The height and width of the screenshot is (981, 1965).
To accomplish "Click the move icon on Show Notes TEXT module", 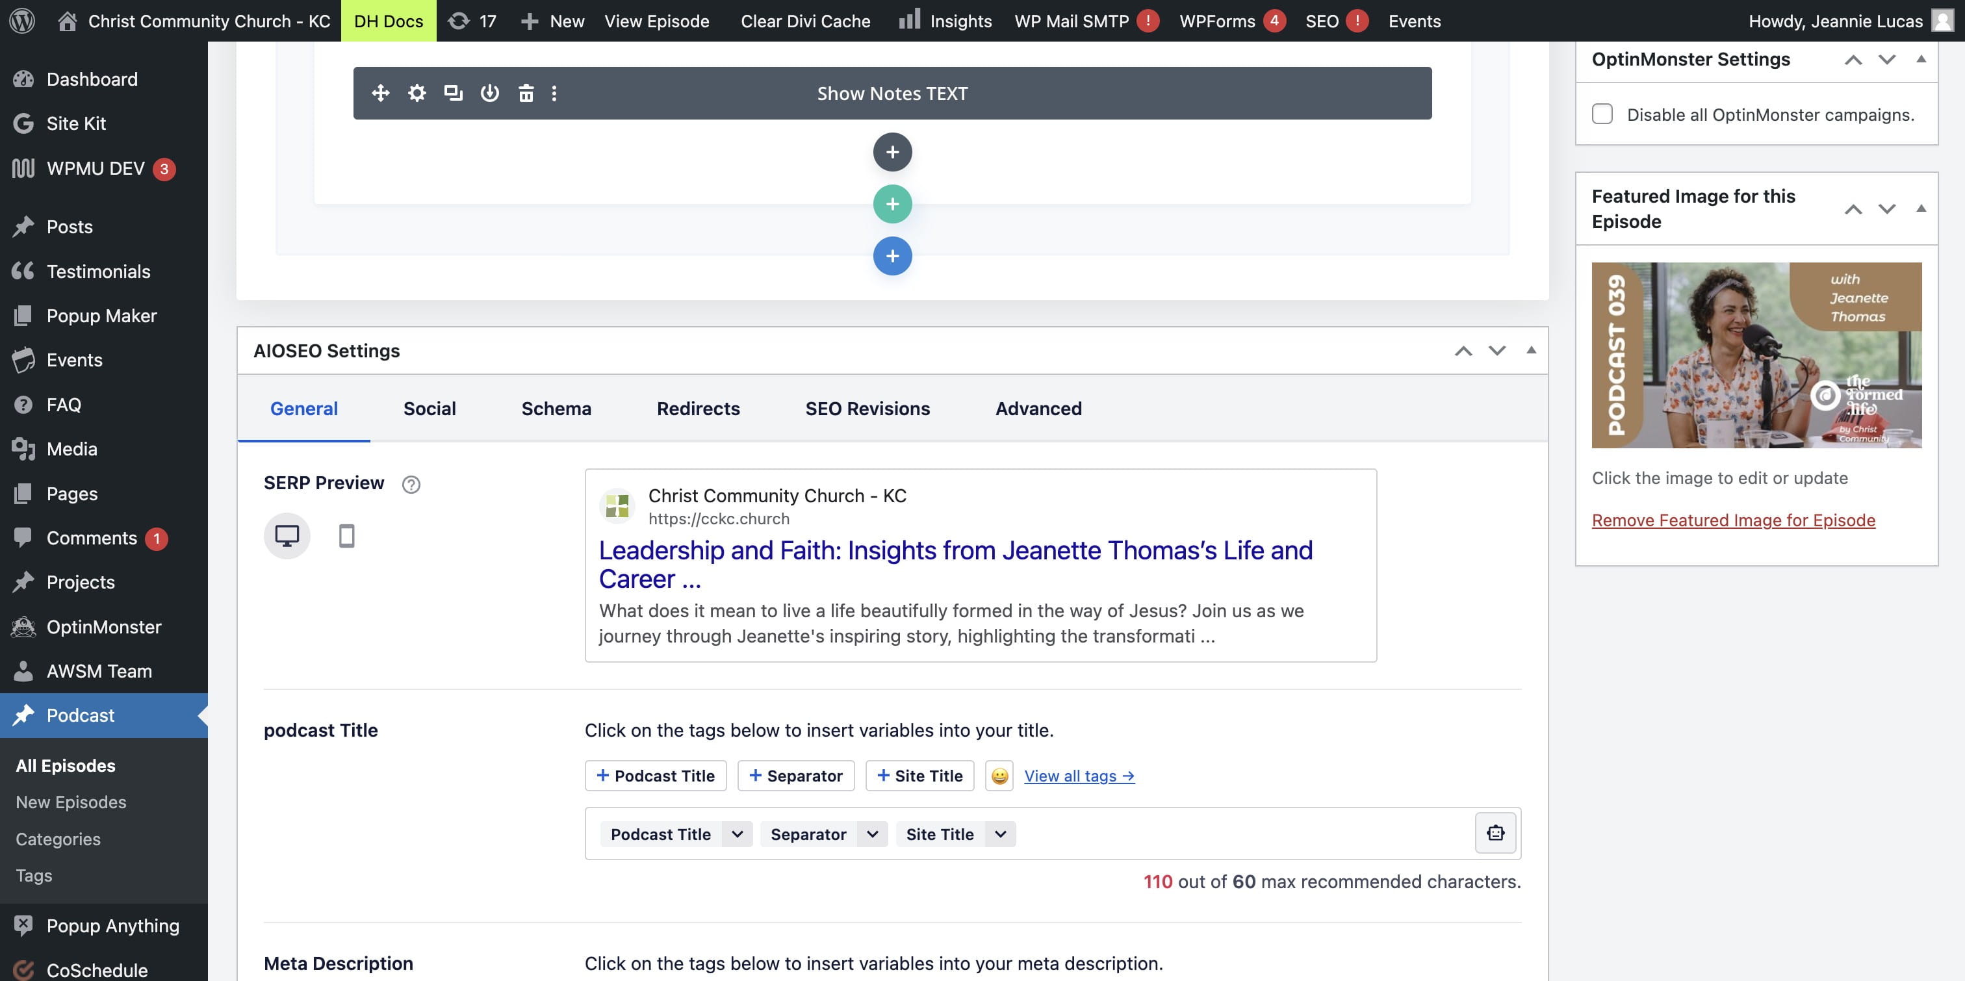I will (x=381, y=93).
